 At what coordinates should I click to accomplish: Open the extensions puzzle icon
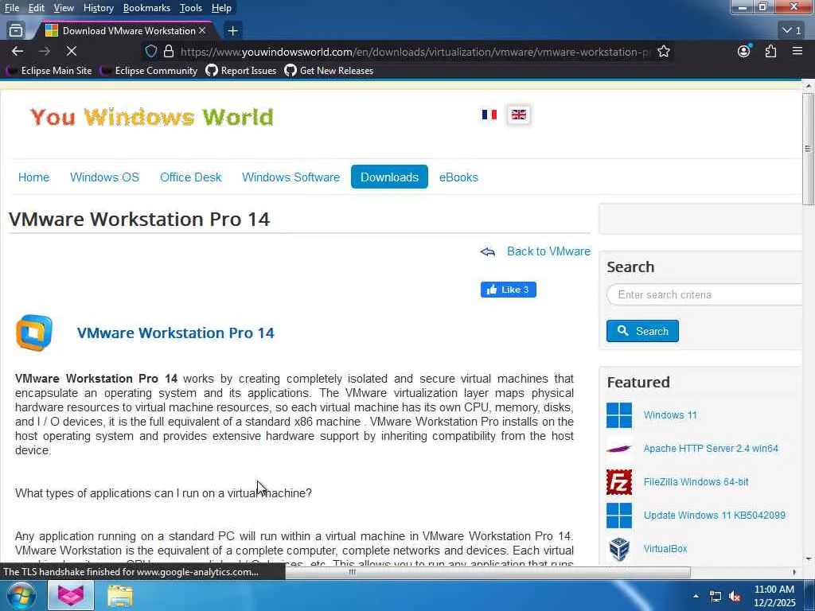click(770, 51)
